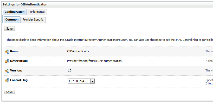
Task: Switch to the Configuration tab
Action: (x=15, y=12)
